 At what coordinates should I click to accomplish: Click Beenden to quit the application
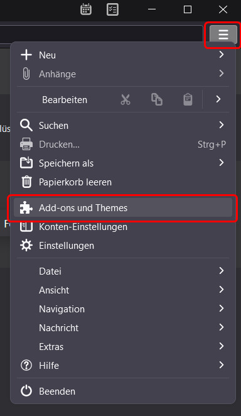[x=123, y=391]
